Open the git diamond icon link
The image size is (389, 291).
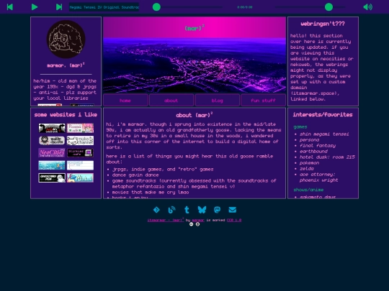[x=156, y=210]
